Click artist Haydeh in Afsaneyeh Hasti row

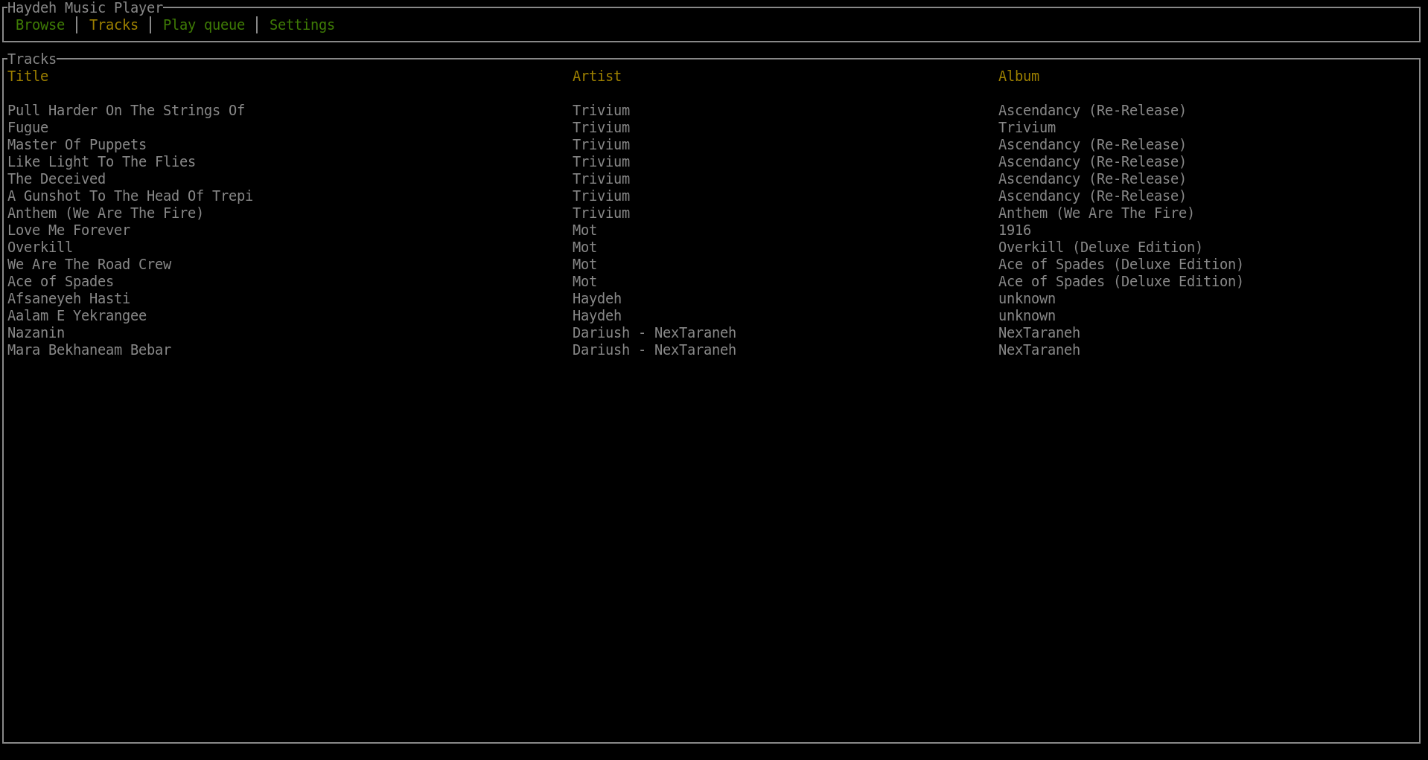(597, 298)
